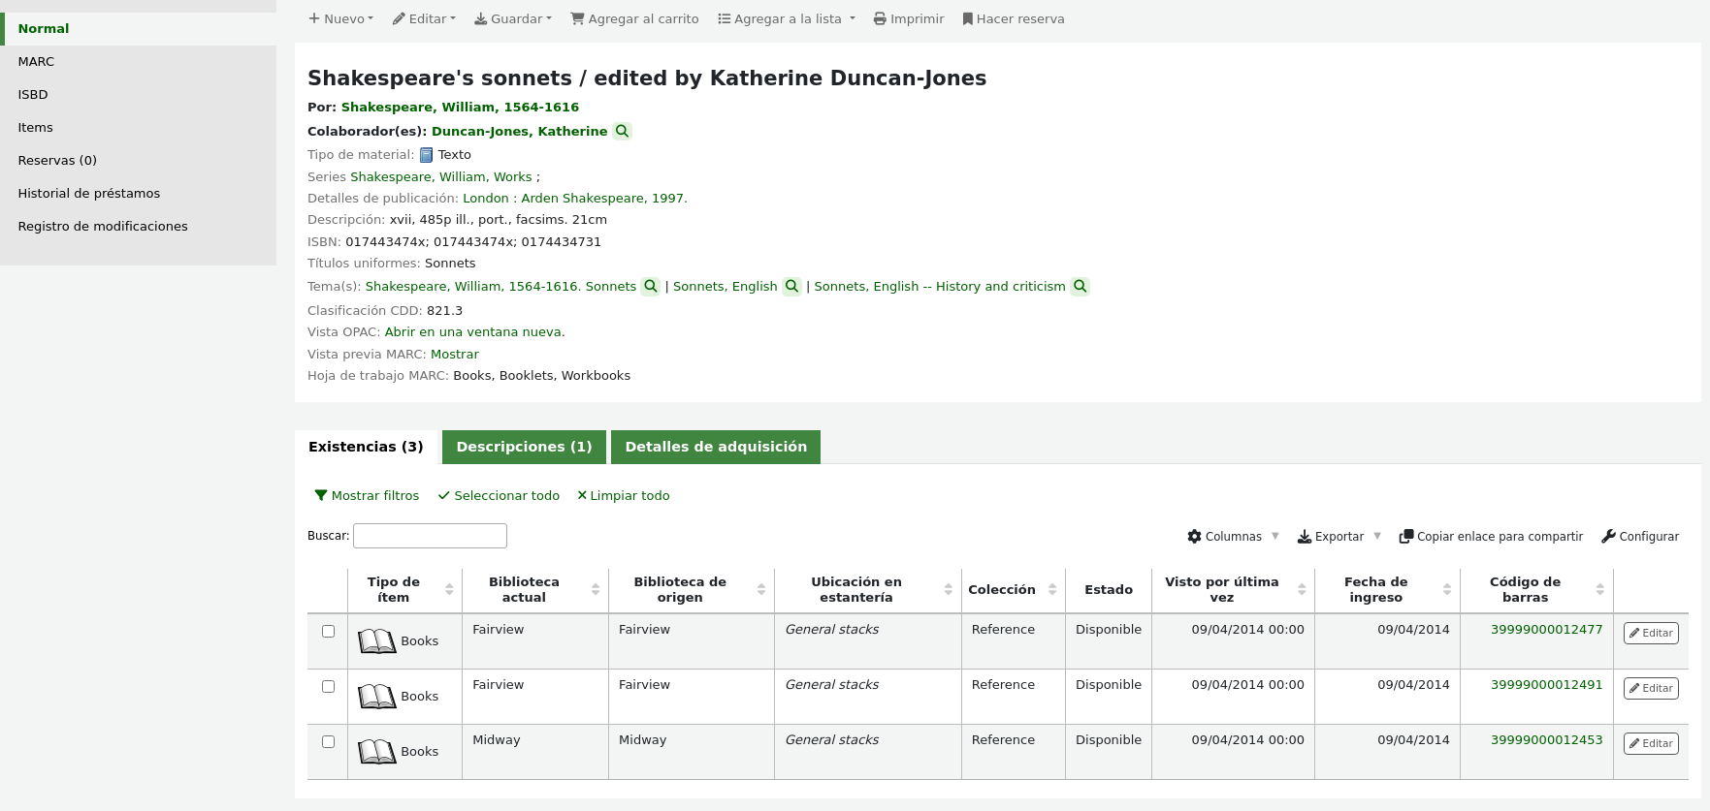Image resolution: width=1710 pixels, height=811 pixels.
Task: Sort by Código de barras column arrows
Action: click(1600, 589)
